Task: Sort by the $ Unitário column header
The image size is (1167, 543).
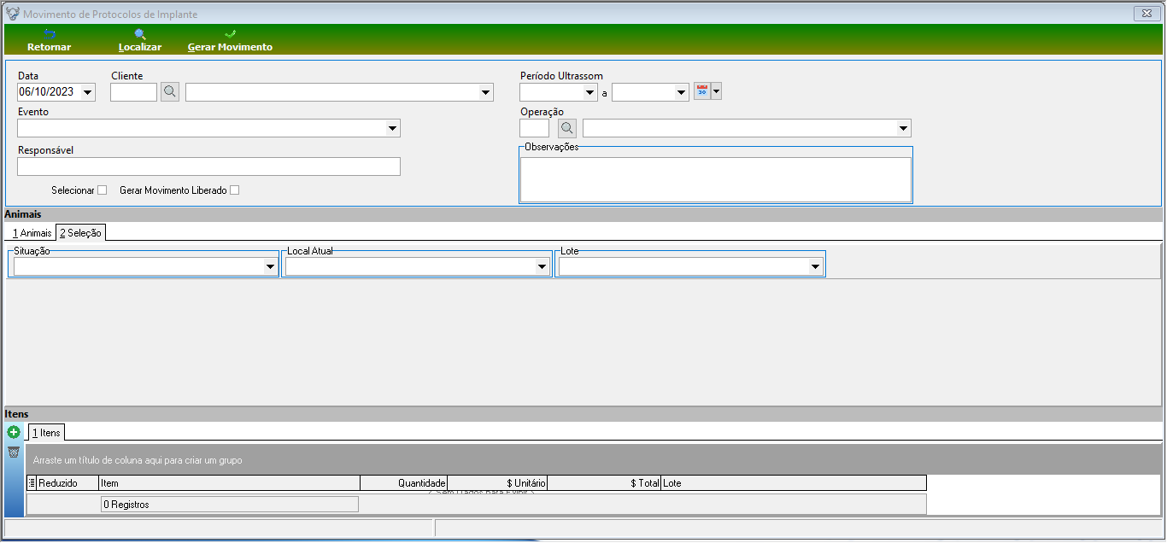Action: point(497,483)
